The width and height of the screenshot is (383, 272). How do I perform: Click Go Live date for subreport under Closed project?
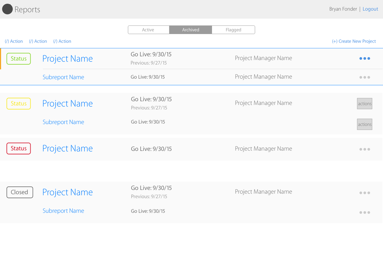click(x=148, y=211)
